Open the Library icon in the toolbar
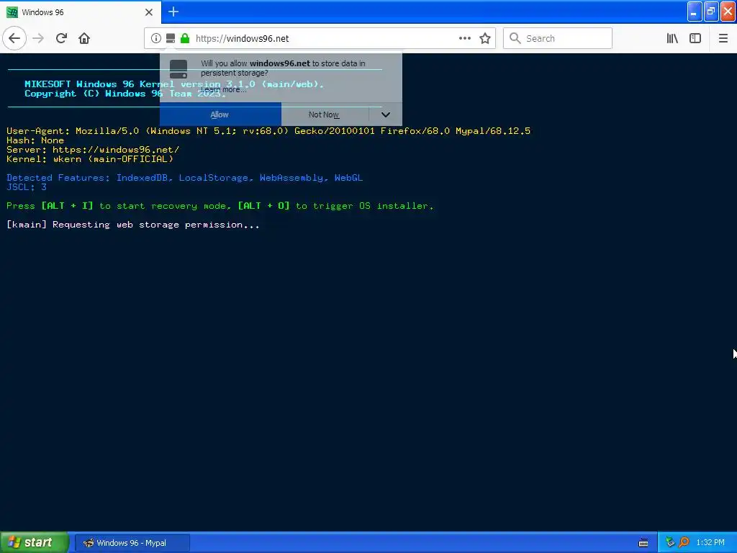The width and height of the screenshot is (737, 553). [672, 38]
